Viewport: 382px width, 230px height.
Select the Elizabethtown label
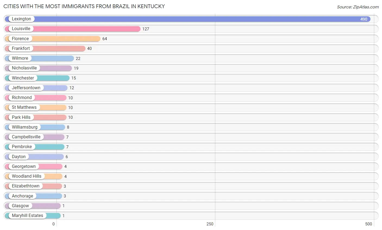click(26, 186)
